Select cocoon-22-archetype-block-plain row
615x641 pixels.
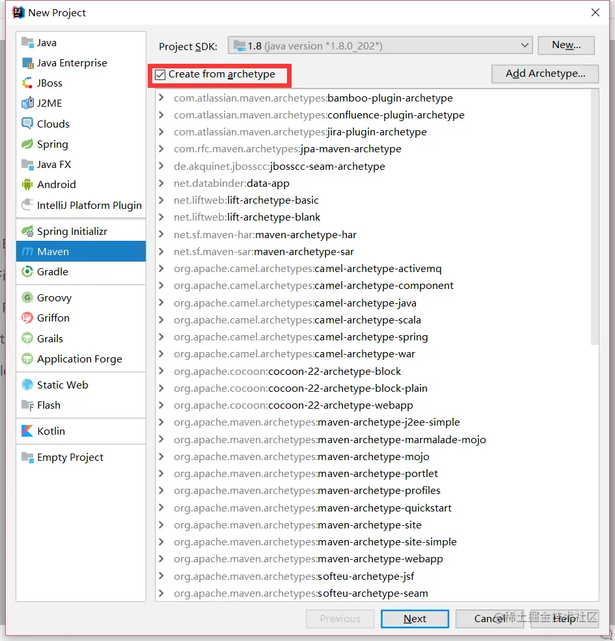373,388
